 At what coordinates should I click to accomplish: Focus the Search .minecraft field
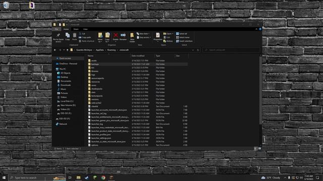point(231,50)
